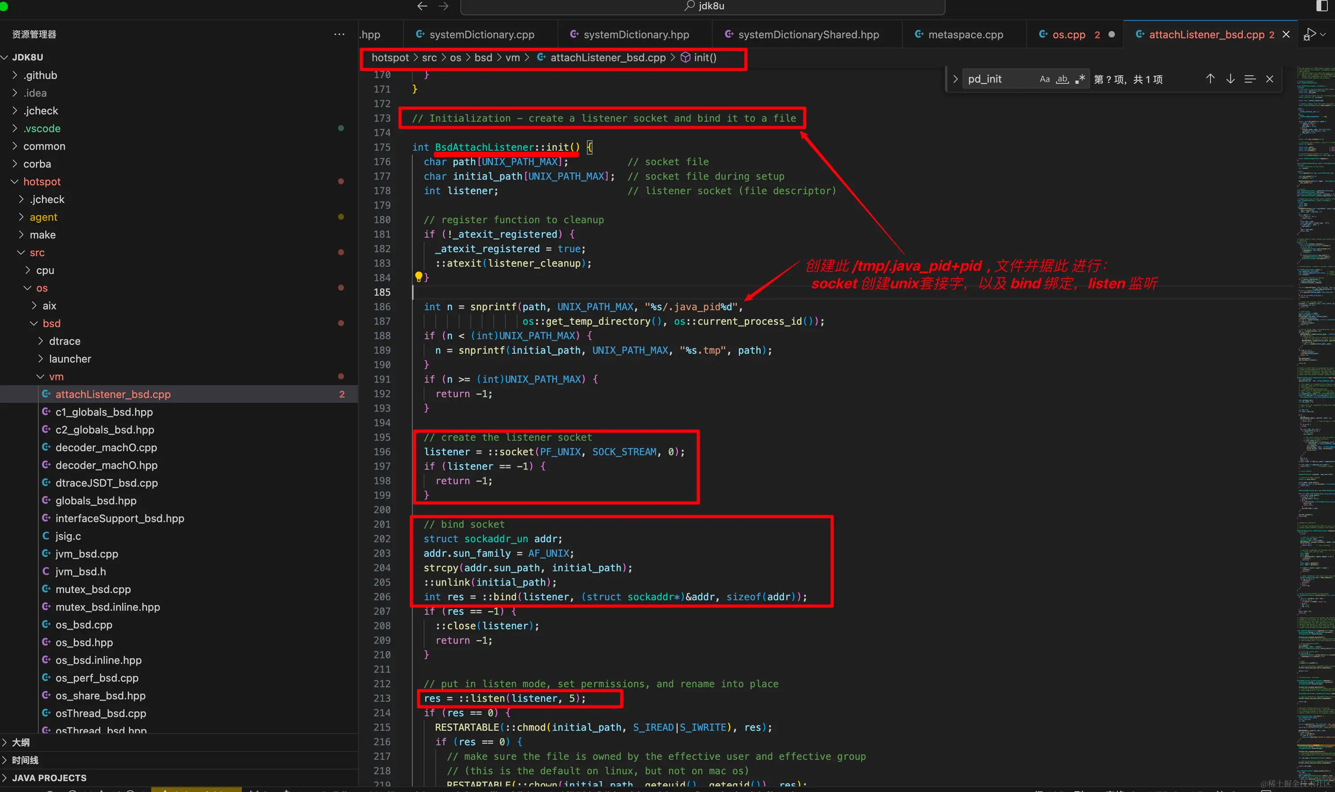
Task: Expand replace field in find widget
Action: coord(955,79)
